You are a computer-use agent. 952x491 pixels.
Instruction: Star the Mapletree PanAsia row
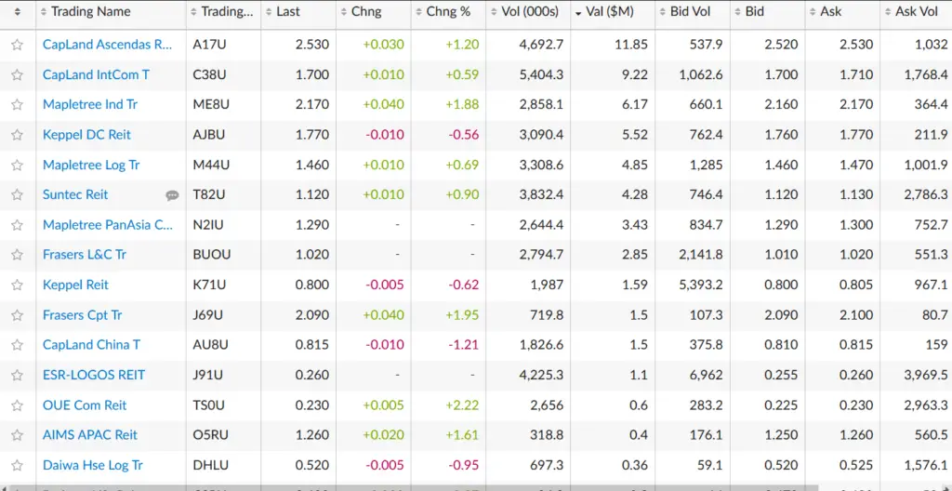click(17, 225)
